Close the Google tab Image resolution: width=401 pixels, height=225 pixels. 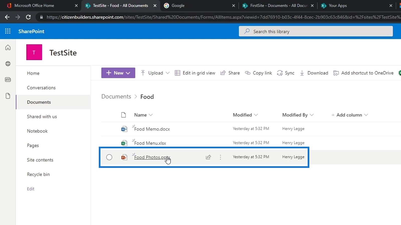pos(234,5)
